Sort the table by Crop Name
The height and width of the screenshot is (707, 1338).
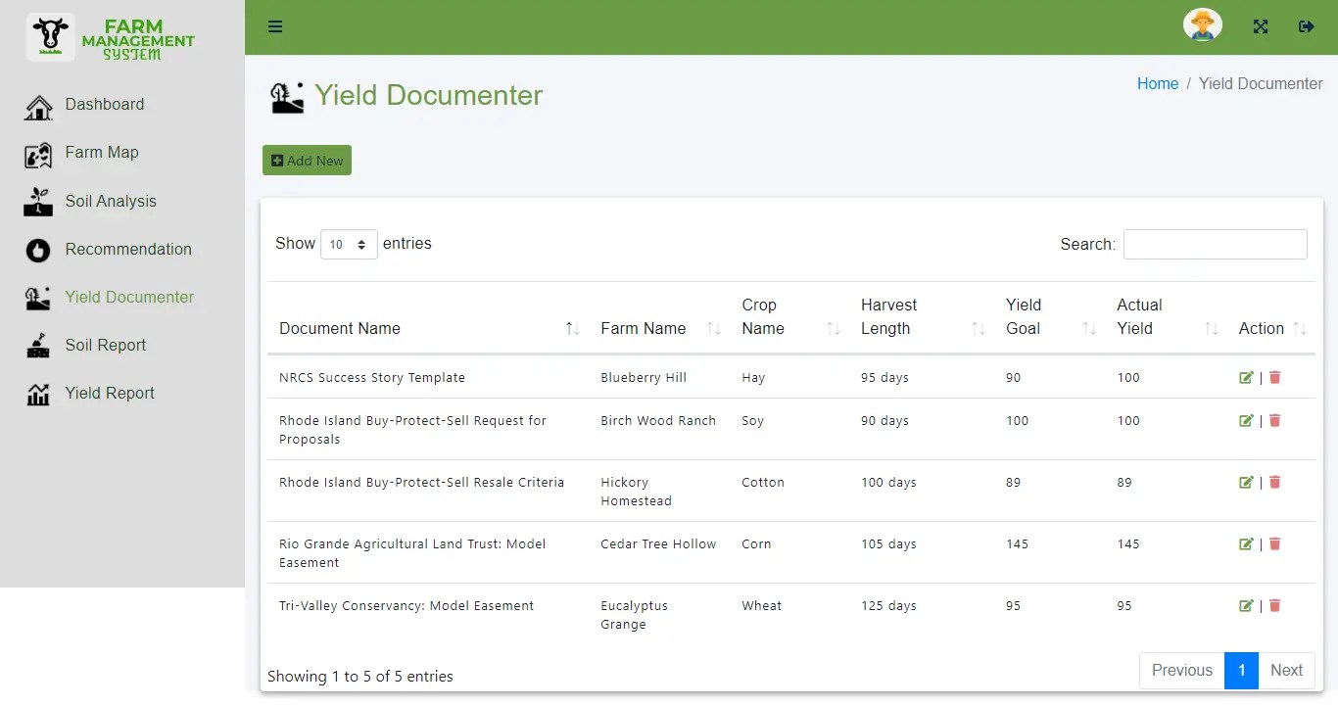[831, 328]
